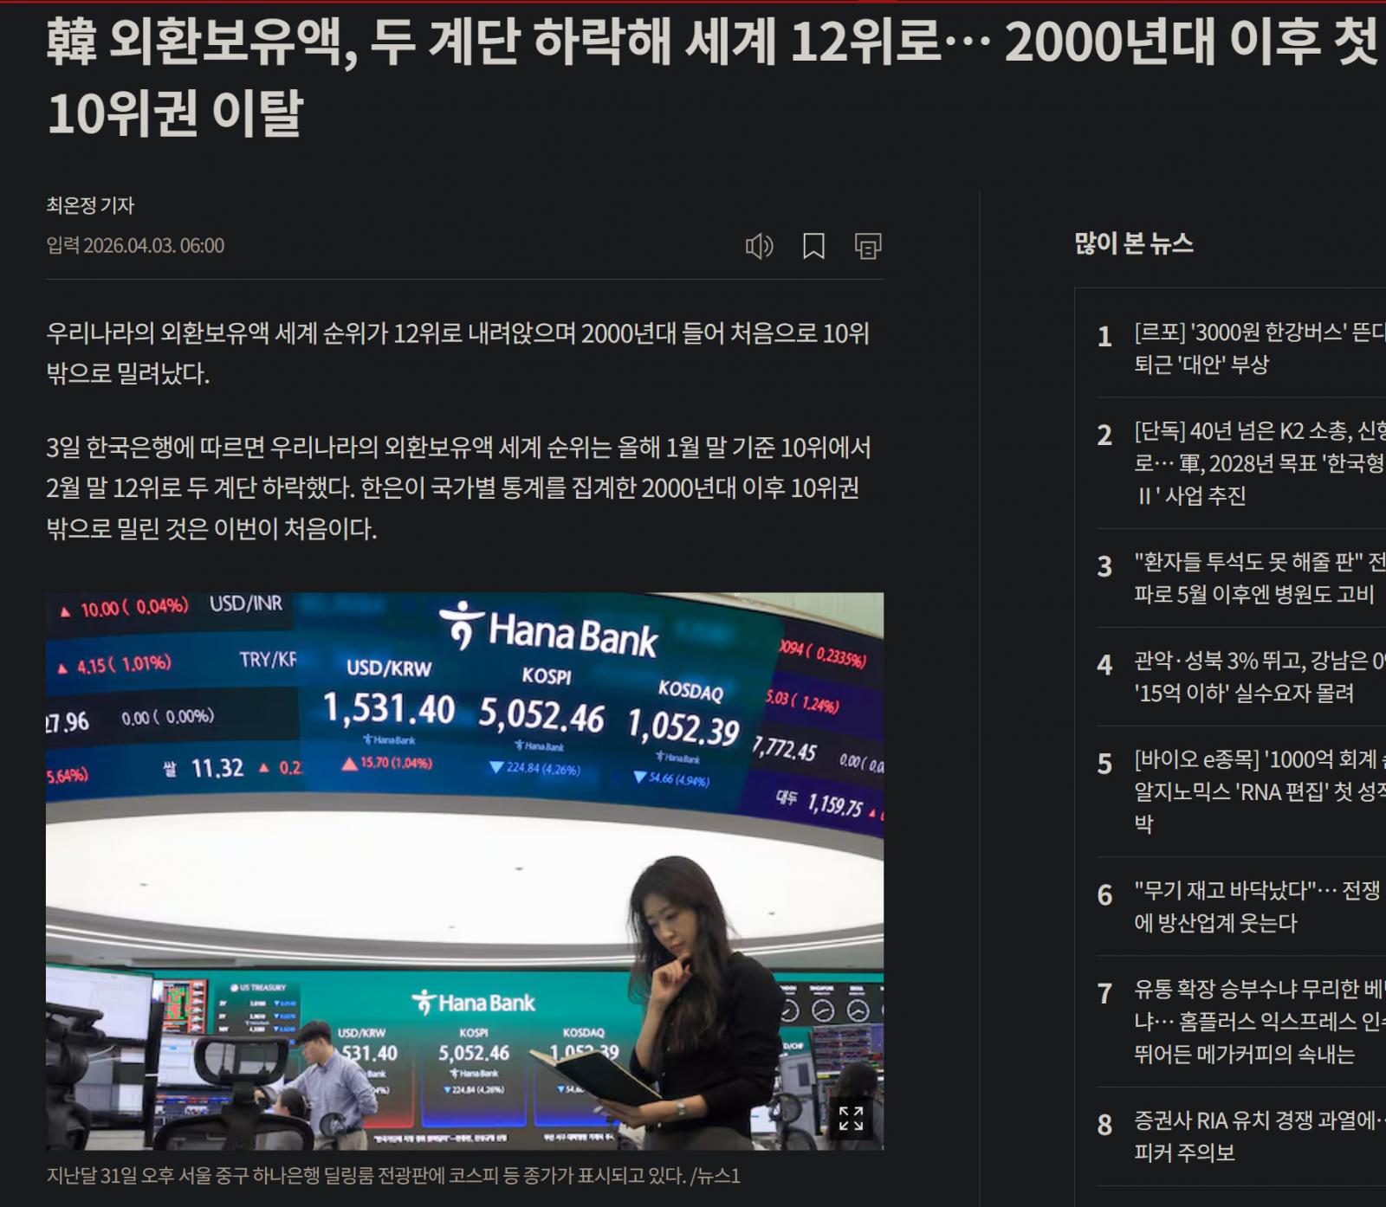Image resolution: width=1386 pixels, height=1207 pixels.
Task: Open the '환자들 투석도 못 해줄 판' article
Action: pyautogui.click(x=1256, y=578)
